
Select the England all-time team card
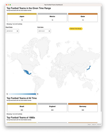(x=52, y=107)
